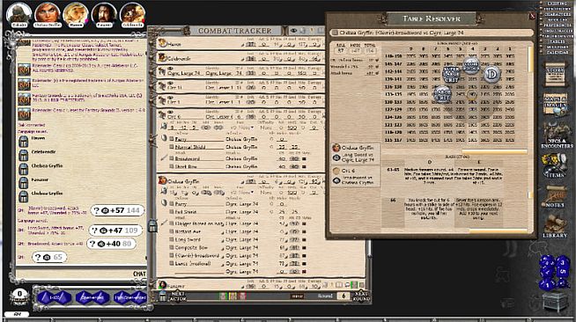Viewport: 576px width, 322px height.
Task: Select the Celebrendir entry icon in Combat Tracker
Action: [162, 57]
